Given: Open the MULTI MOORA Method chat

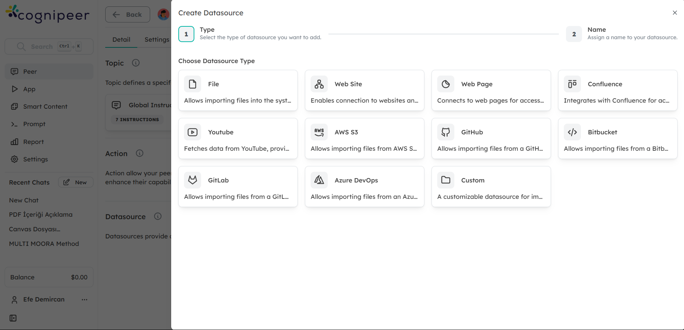Looking at the screenshot, I should point(44,244).
